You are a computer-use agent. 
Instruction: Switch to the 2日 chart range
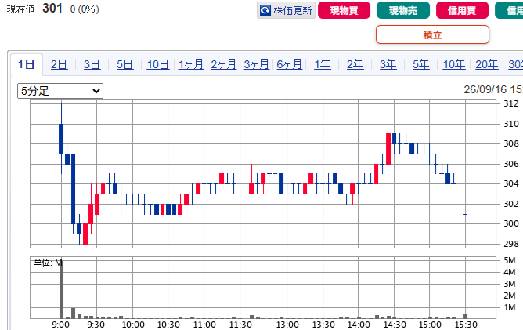(x=59, y=64)
